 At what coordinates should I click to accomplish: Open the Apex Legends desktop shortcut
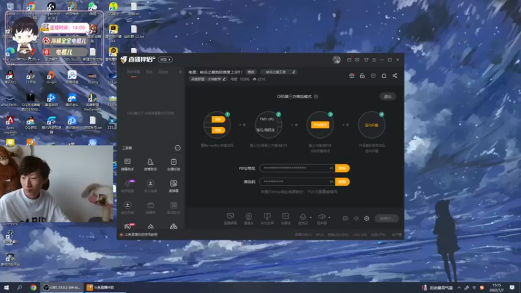(10, 125)
